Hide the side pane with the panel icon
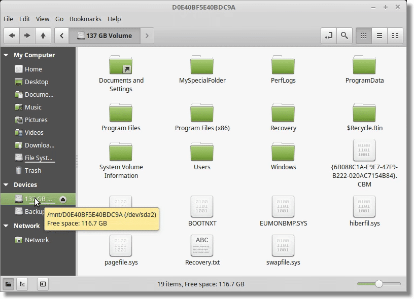Viewport: 414px width, 299px height. [x=43, y=284]
